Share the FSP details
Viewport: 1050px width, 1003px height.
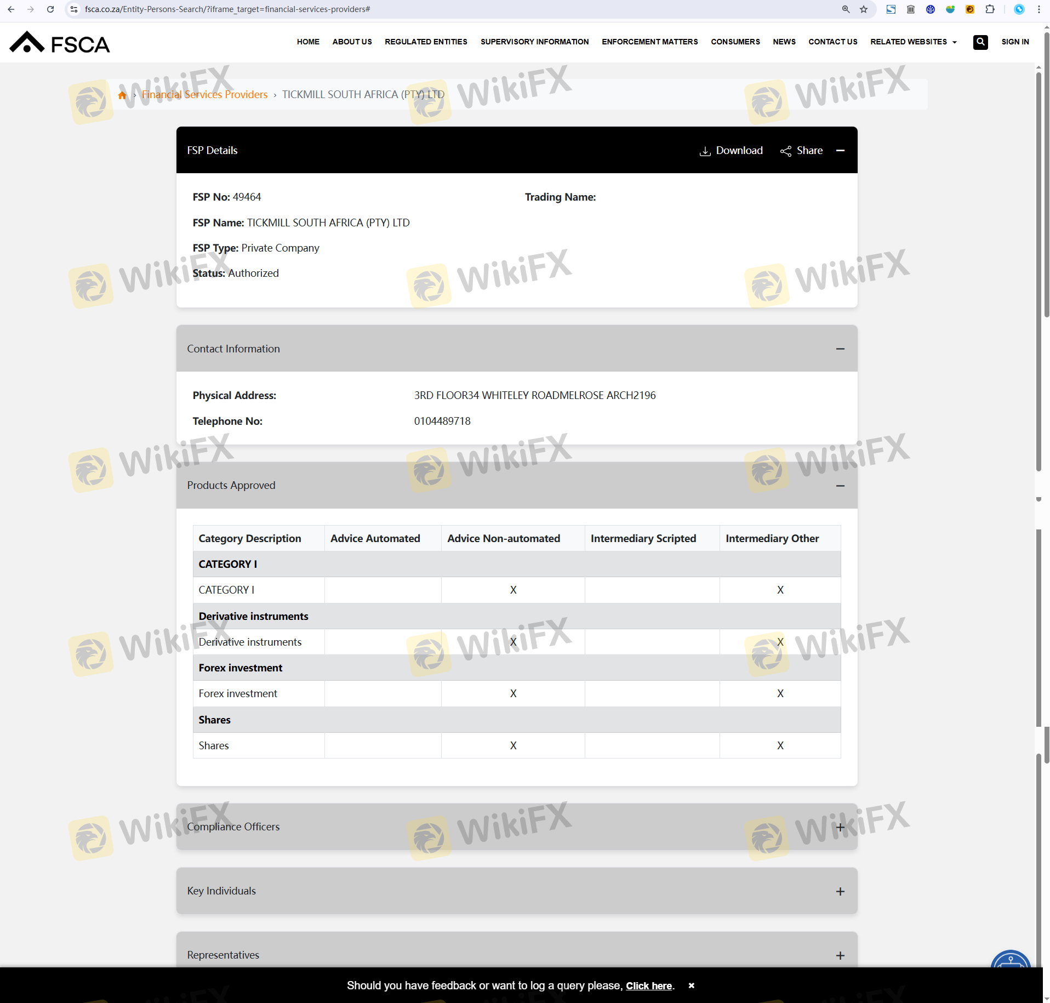tap(801, 151)
